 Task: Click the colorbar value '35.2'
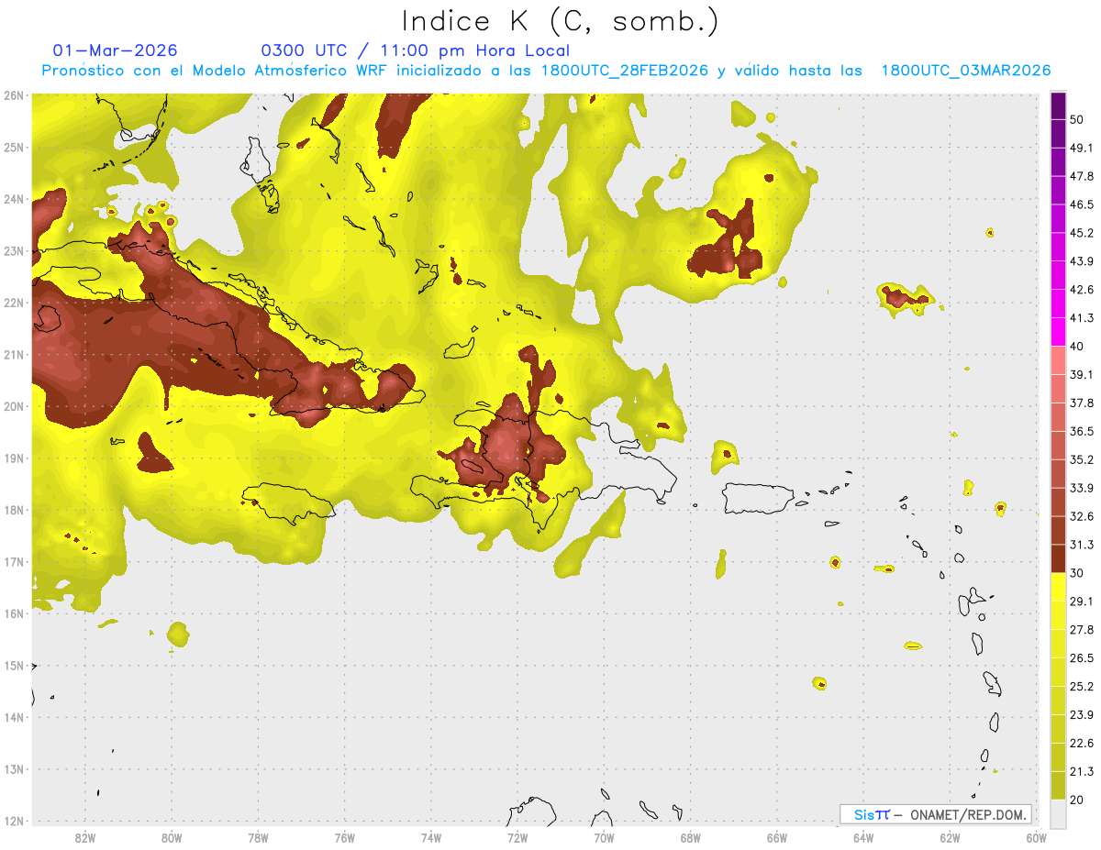1081,459
